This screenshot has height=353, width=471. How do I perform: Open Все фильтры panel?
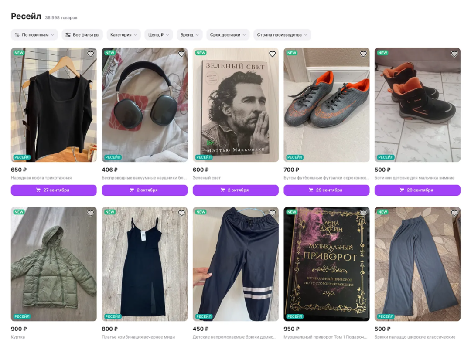(x=82, y=35)
